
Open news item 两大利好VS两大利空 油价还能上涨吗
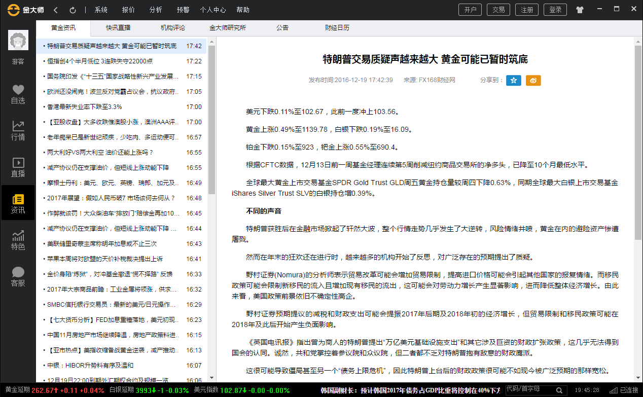point(121,153)
